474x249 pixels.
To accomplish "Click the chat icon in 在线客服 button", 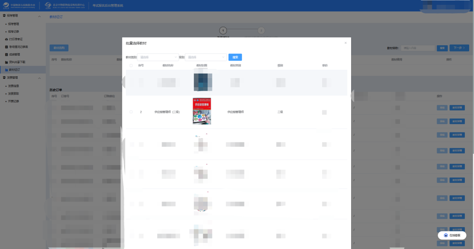I will coord(445,235).
